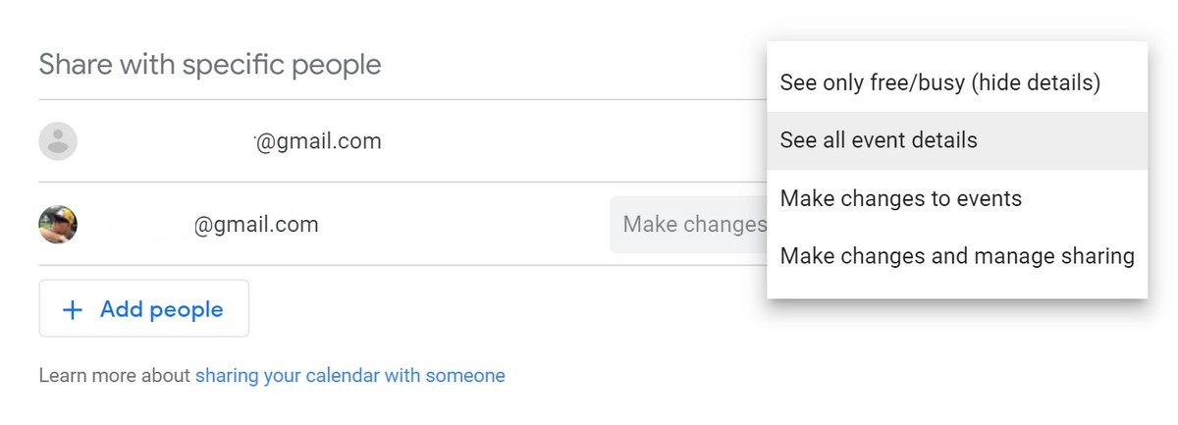Click the Learn more about text

115,375
